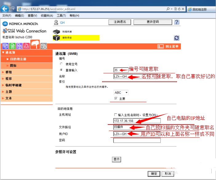The width and height of the screenshot is (216, 180).
Task: Click the GH user icon
Action: (56, 22)
